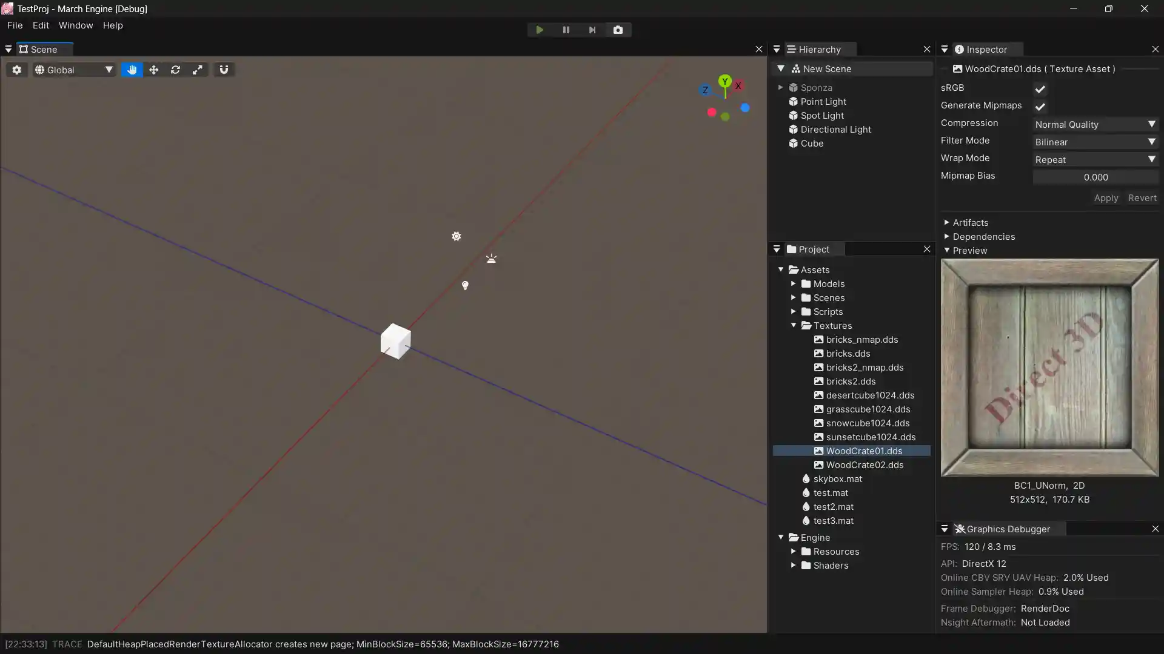
Task: Click the Step Frame button
Action: click(x=592, y=30)
